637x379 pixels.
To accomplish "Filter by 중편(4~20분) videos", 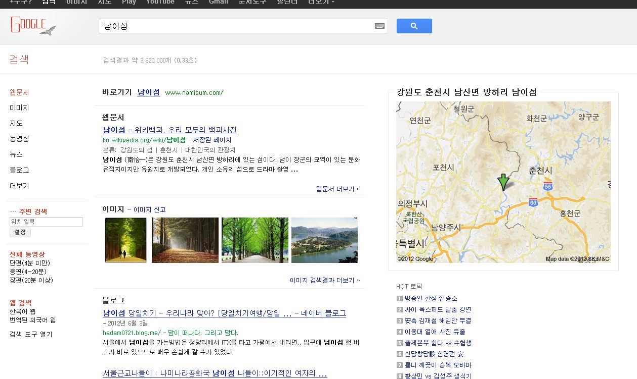I will pyautogui.click(x=28, y=272).
